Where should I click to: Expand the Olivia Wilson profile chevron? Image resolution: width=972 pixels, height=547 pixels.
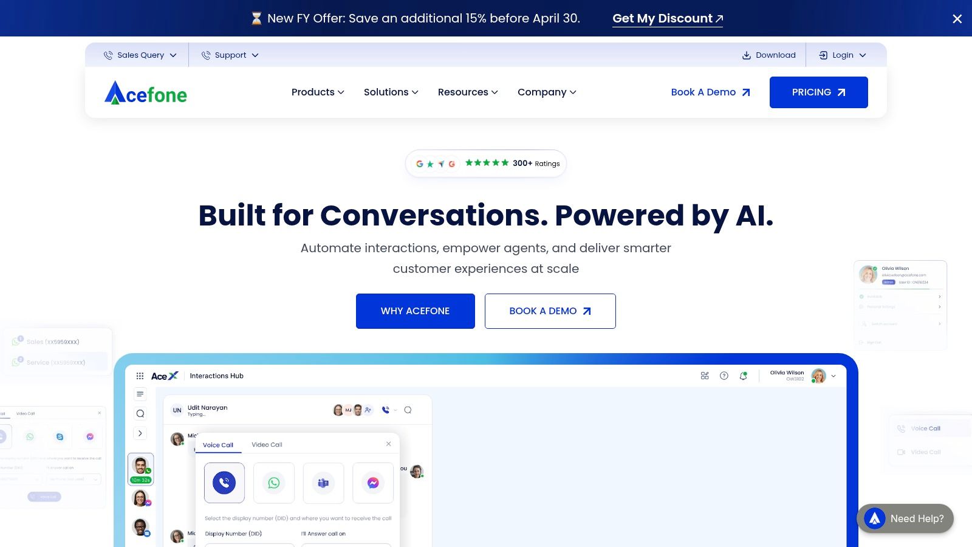833,376
